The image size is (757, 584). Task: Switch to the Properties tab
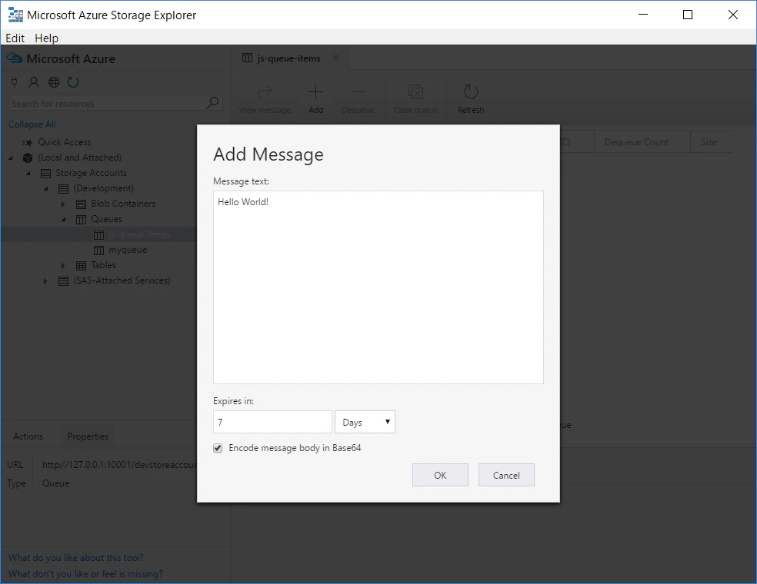[x=88, y=436]
